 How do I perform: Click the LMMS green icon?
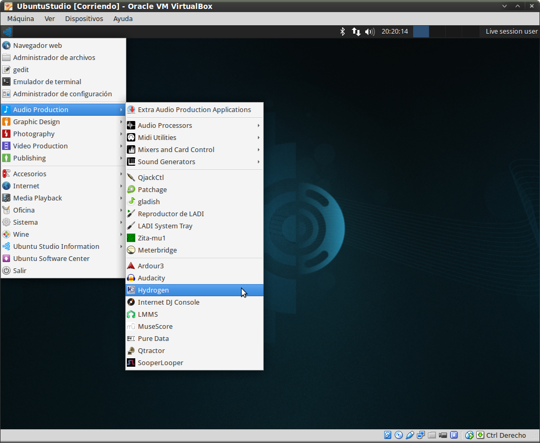[131, 314]
